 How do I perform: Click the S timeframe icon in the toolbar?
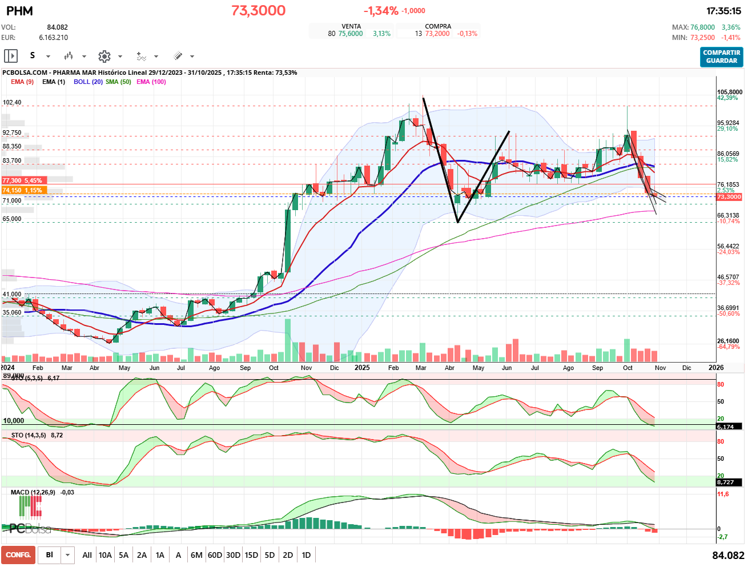(33, 55)
